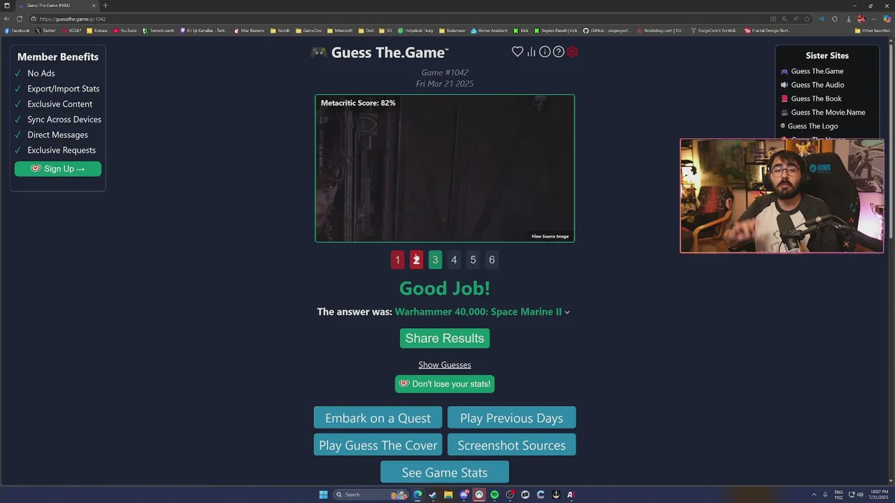Click the game screenshot image
The height and width of the screenshot is (503, 895).
tap(445, 168)
